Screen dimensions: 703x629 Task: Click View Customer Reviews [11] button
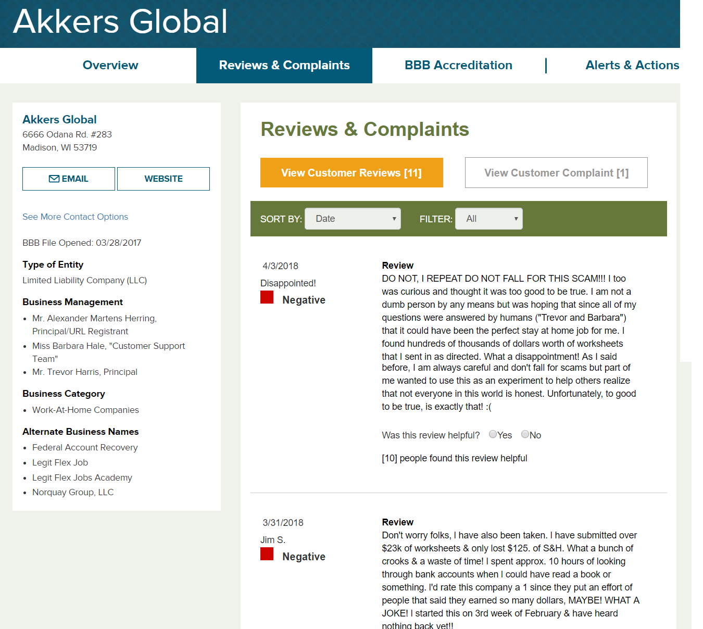(351, 172)
